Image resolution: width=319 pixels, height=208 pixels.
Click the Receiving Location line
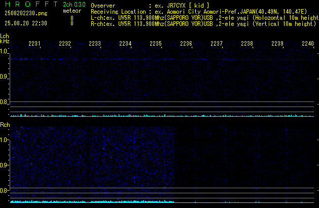tap(199, 12)
